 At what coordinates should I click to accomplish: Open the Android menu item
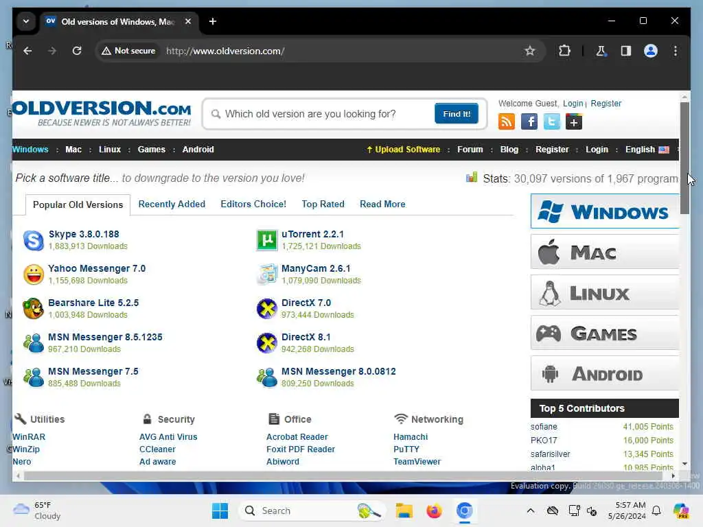pos(198,149)
